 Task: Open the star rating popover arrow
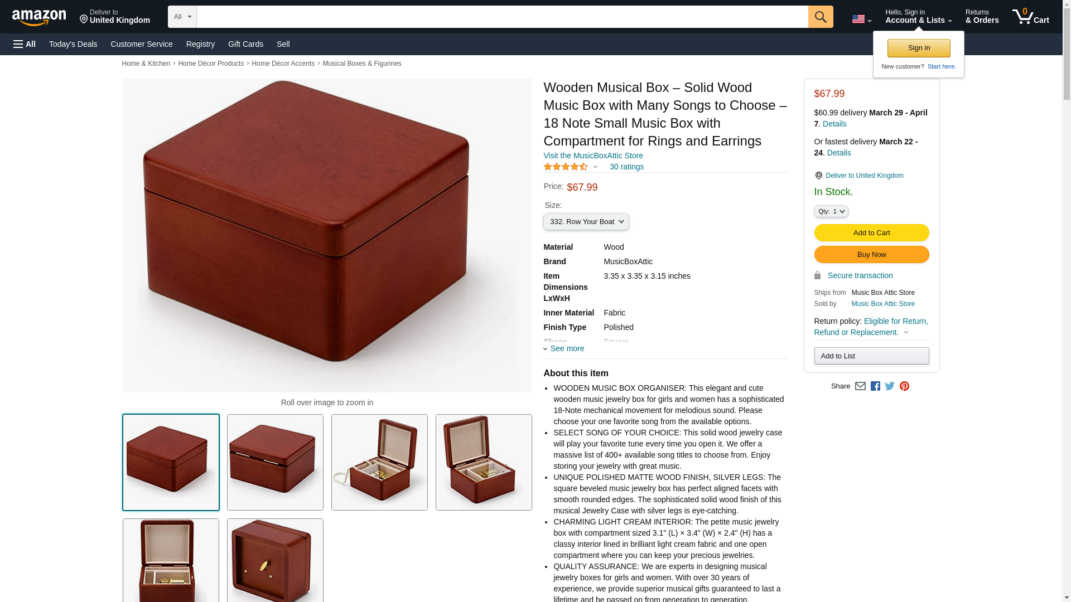coord(595,167)
